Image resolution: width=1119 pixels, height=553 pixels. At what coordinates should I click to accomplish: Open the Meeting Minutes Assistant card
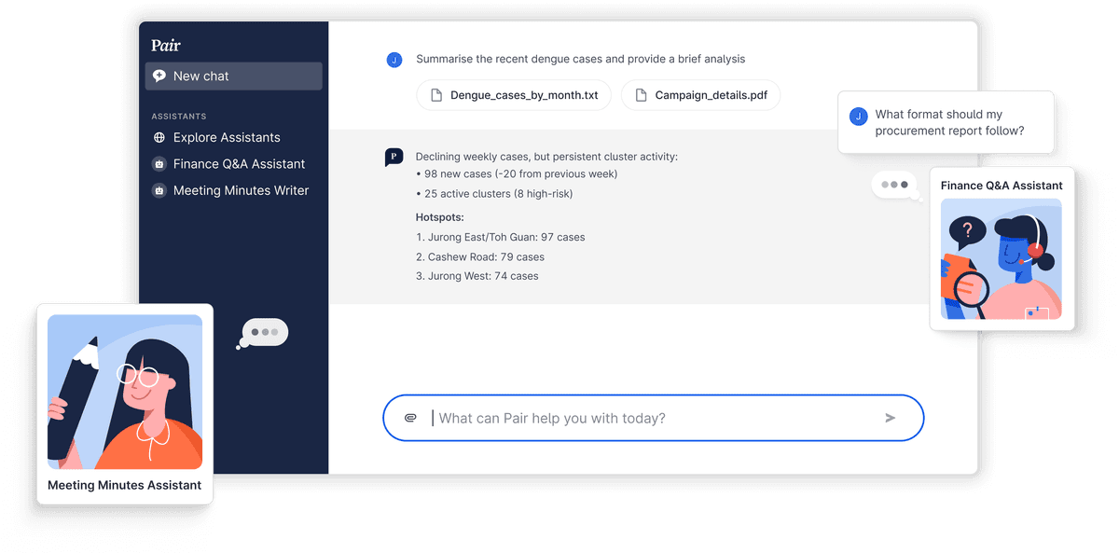pyautogui.click(x=125, y=405)
